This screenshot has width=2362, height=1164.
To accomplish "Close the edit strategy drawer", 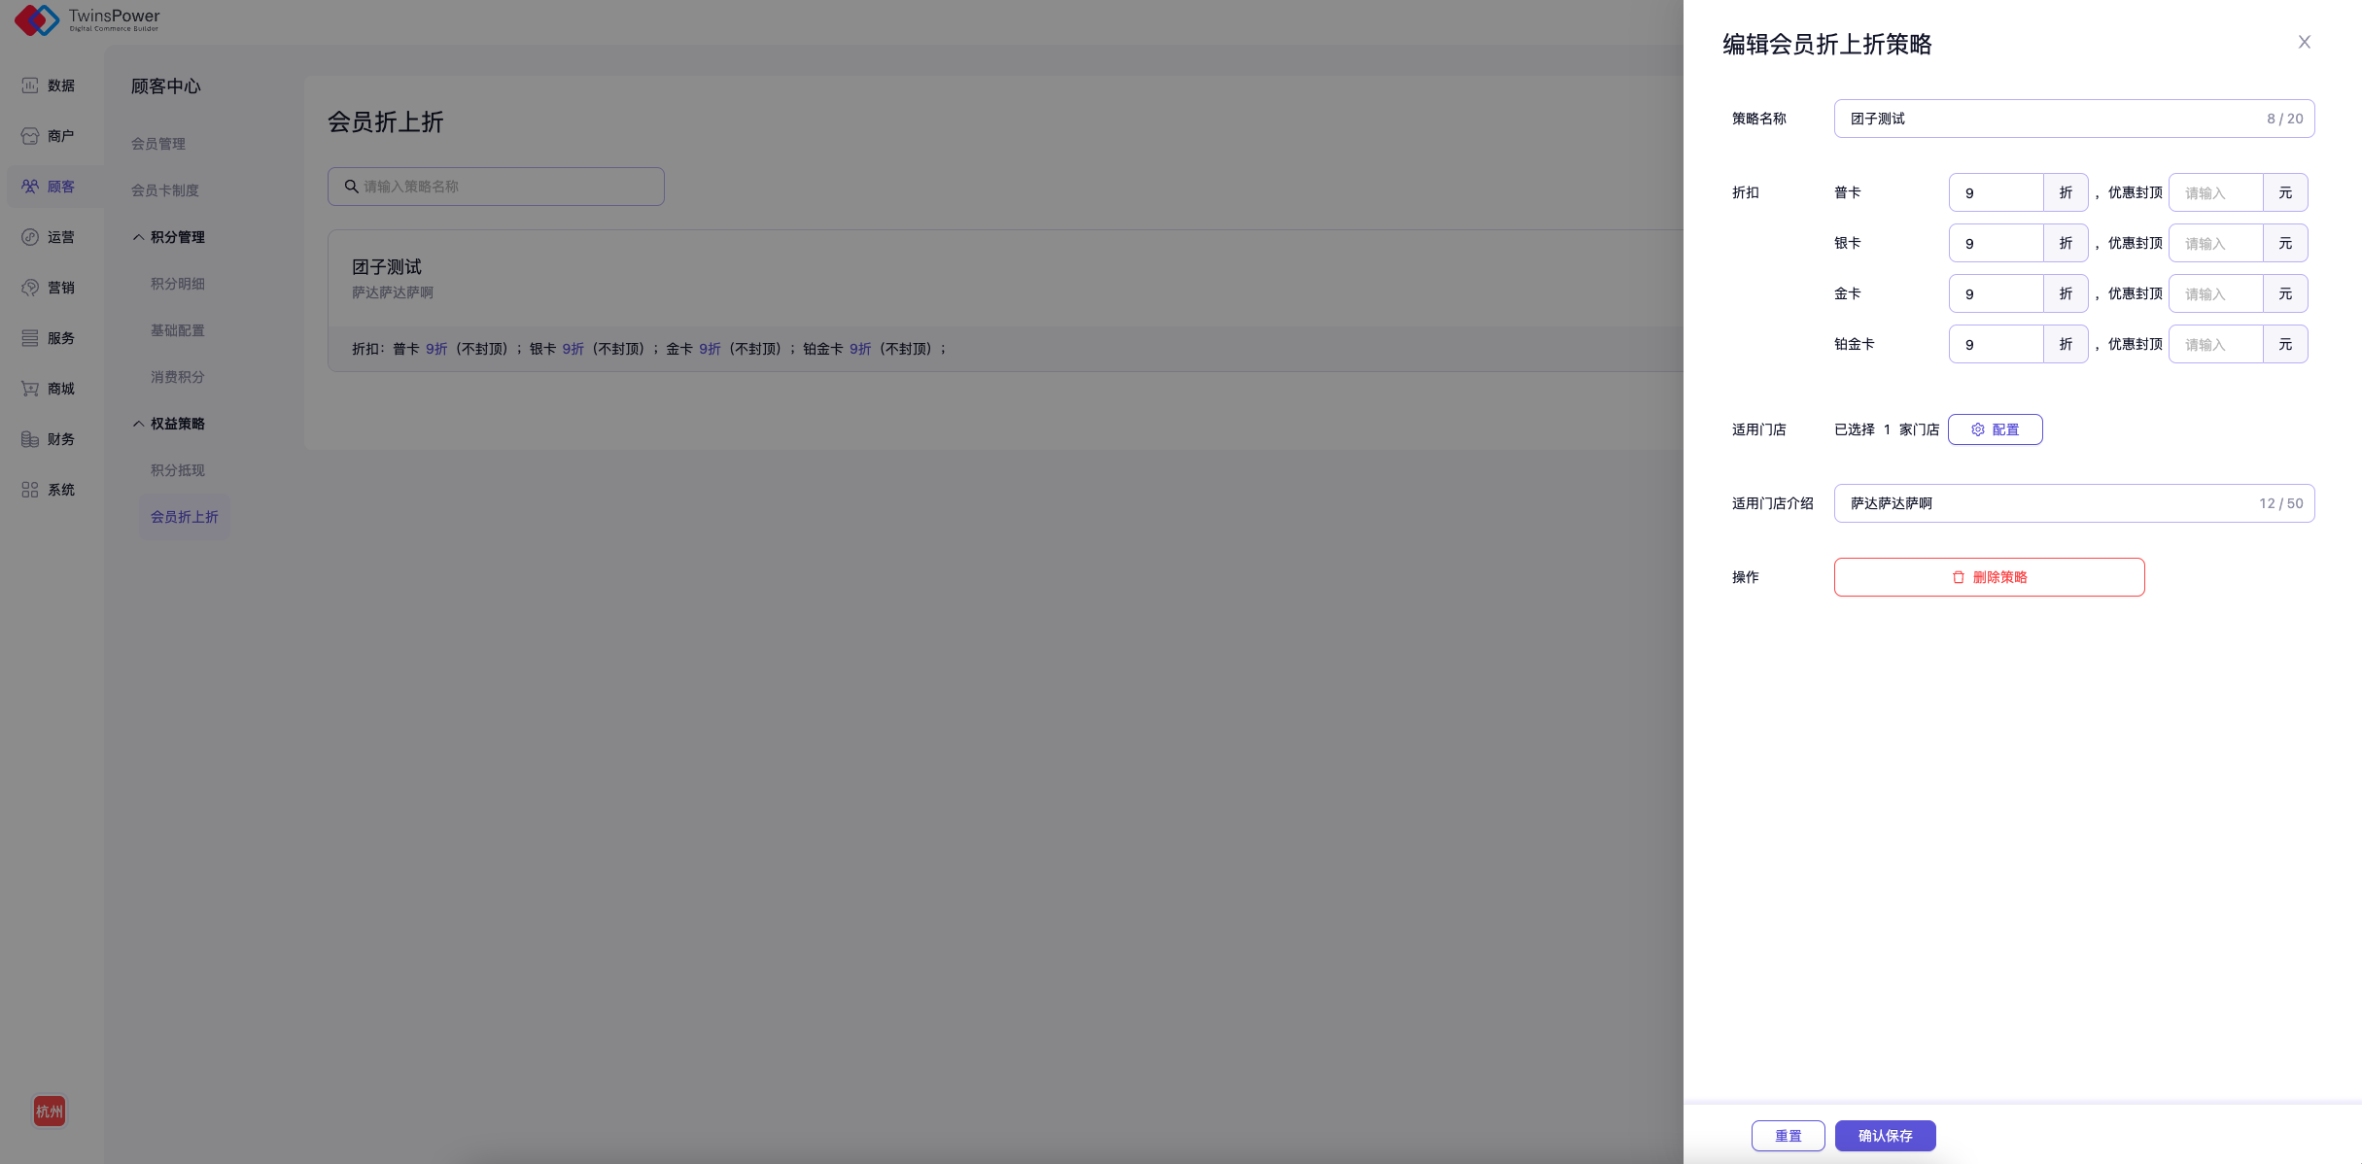I will (x=2304, y=42).
